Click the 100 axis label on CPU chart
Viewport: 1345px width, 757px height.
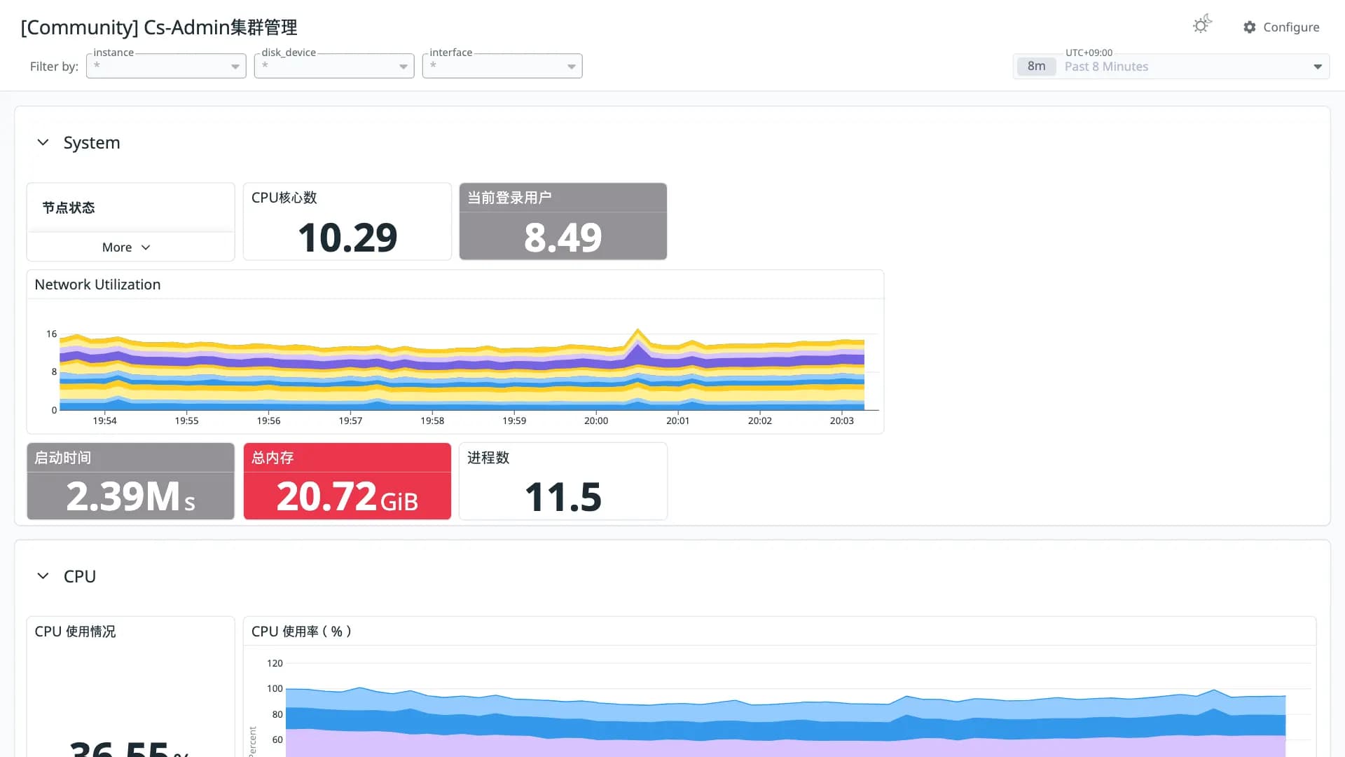click(275, 689)
